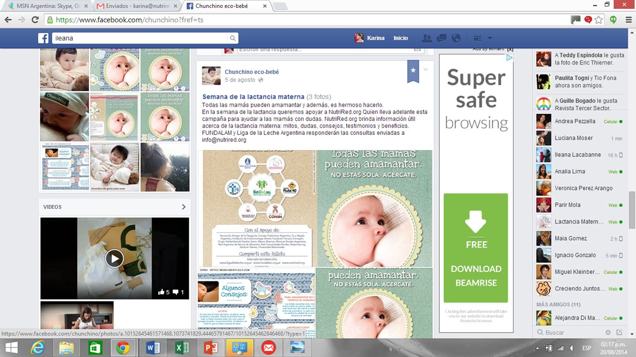The image size is (636, 357).
Task: Click AdChoices triangle icon on ad
Action: (510, 58)
